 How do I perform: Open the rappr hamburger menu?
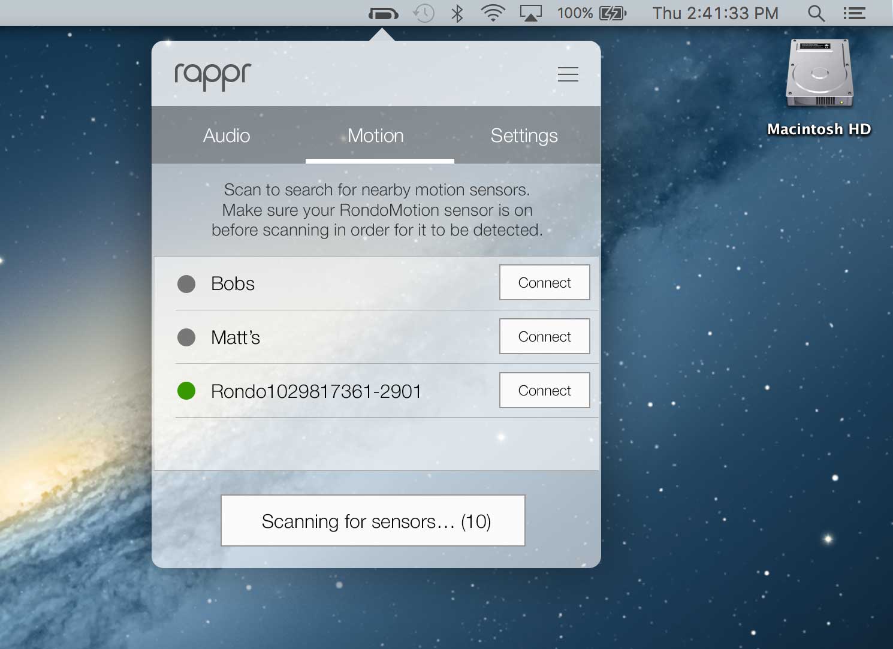pos(568,74)
